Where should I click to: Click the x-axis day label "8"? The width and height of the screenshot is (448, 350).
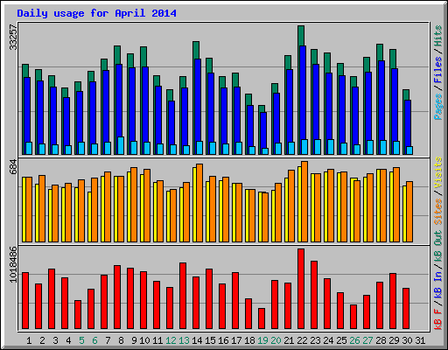point(121,340)
